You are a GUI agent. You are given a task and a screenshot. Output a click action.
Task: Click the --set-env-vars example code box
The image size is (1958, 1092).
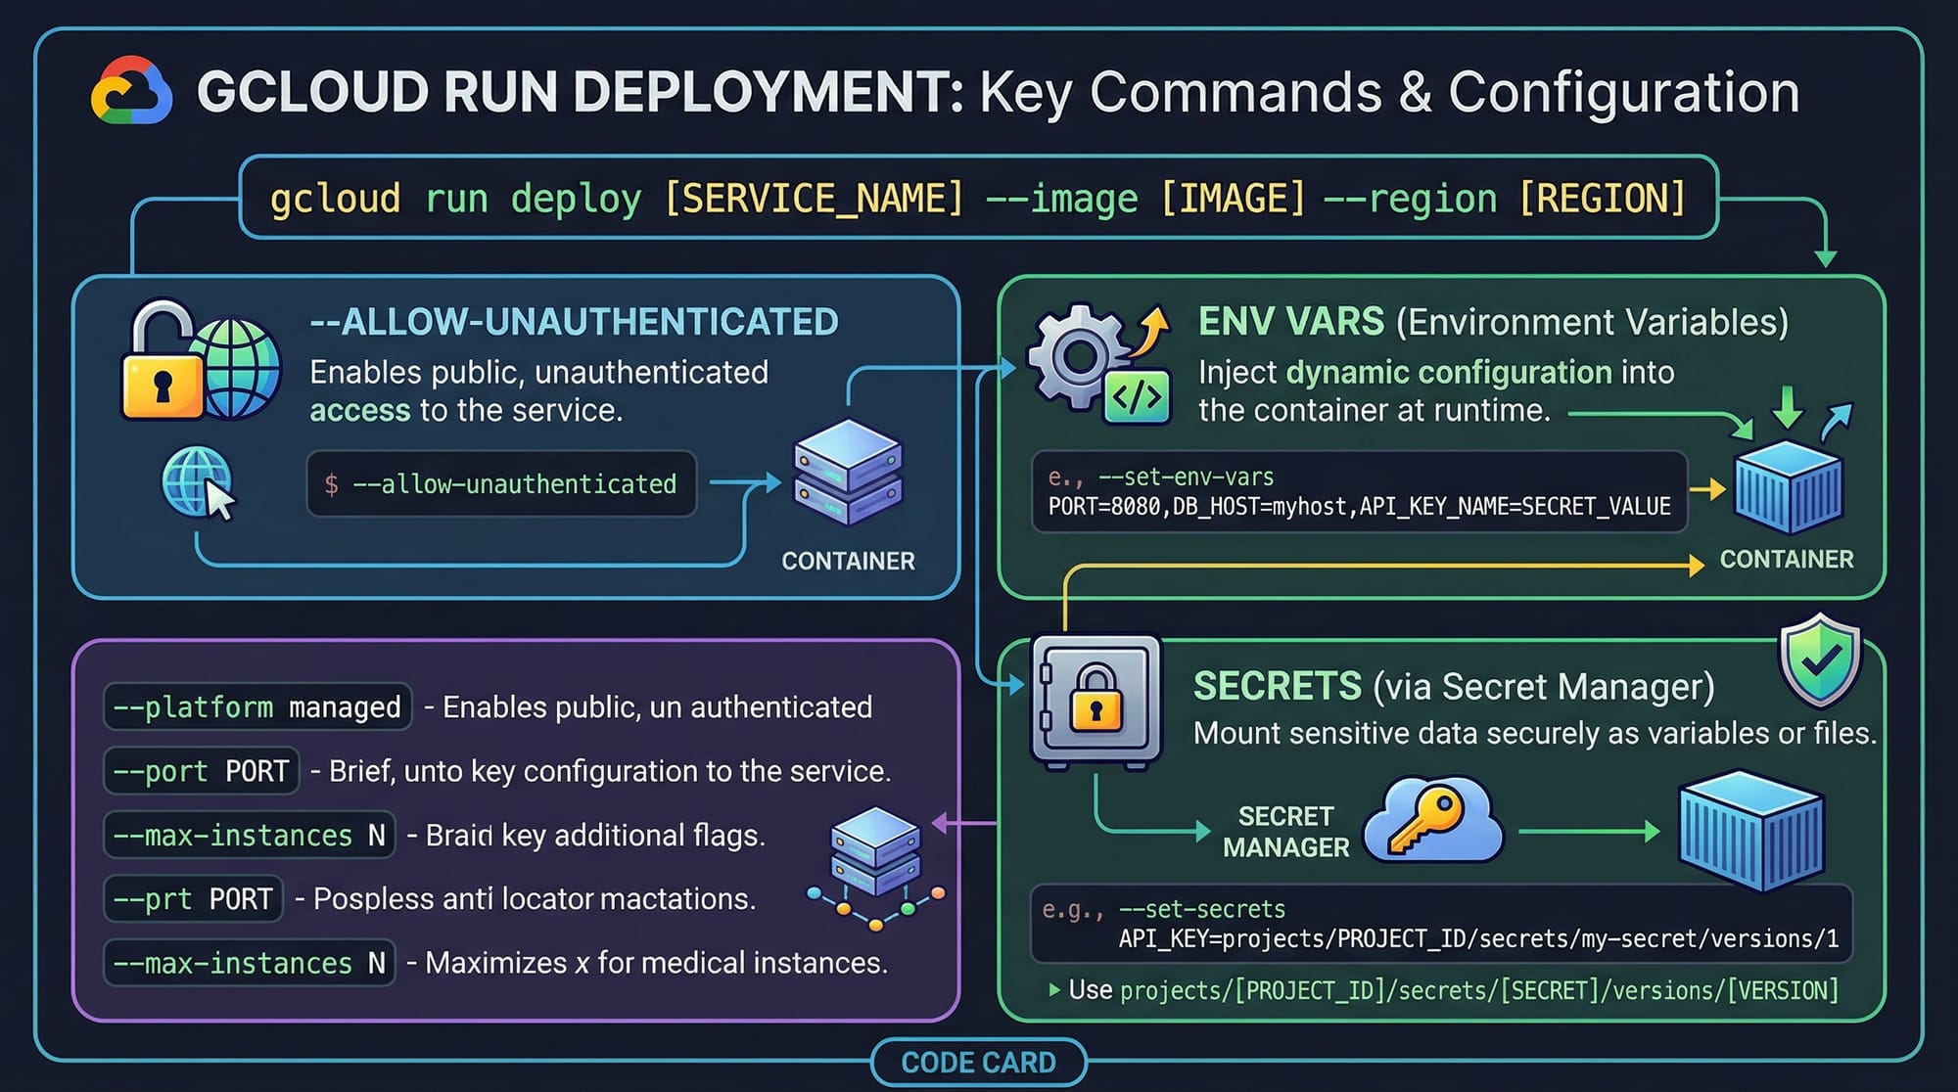click(1359, 492)
